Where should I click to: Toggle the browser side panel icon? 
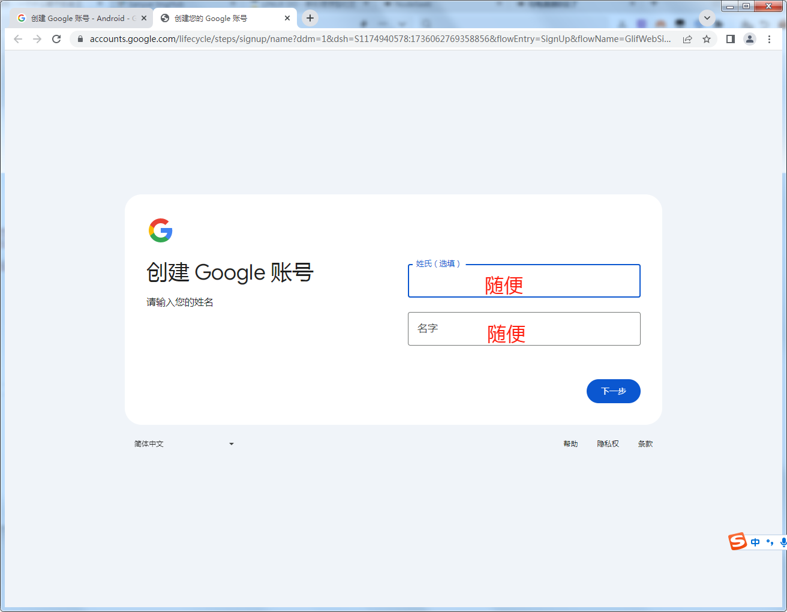pyautogui.click(x=730, y=39)
